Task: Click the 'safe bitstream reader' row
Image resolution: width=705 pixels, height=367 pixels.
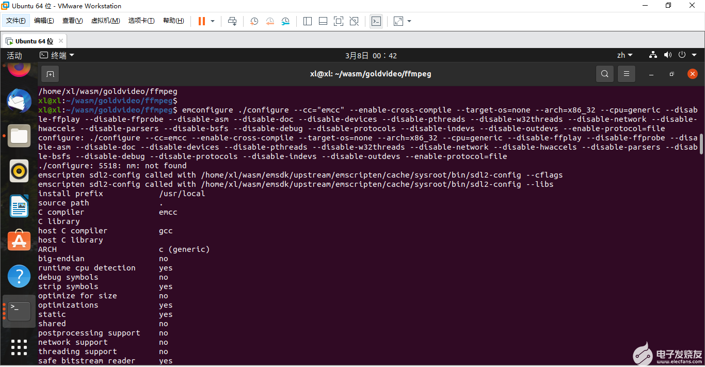Action: click(105, 361)
